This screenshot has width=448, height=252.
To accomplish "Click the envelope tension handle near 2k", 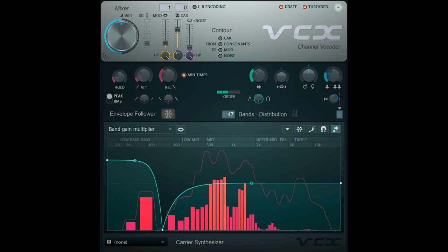I will click(251, 183).
